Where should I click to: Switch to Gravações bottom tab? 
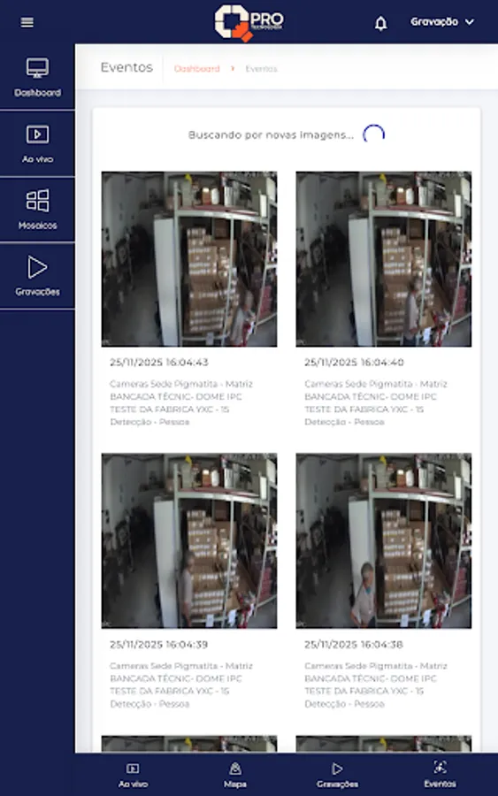(x=337, y=775)
